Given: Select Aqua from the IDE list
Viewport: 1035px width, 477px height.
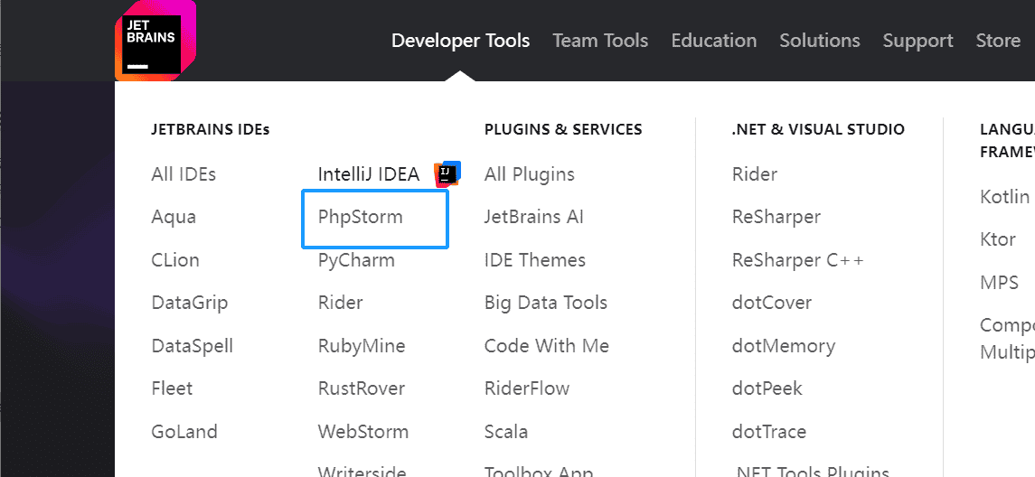Looking at the screenshot, I should (x=174, y=217).
